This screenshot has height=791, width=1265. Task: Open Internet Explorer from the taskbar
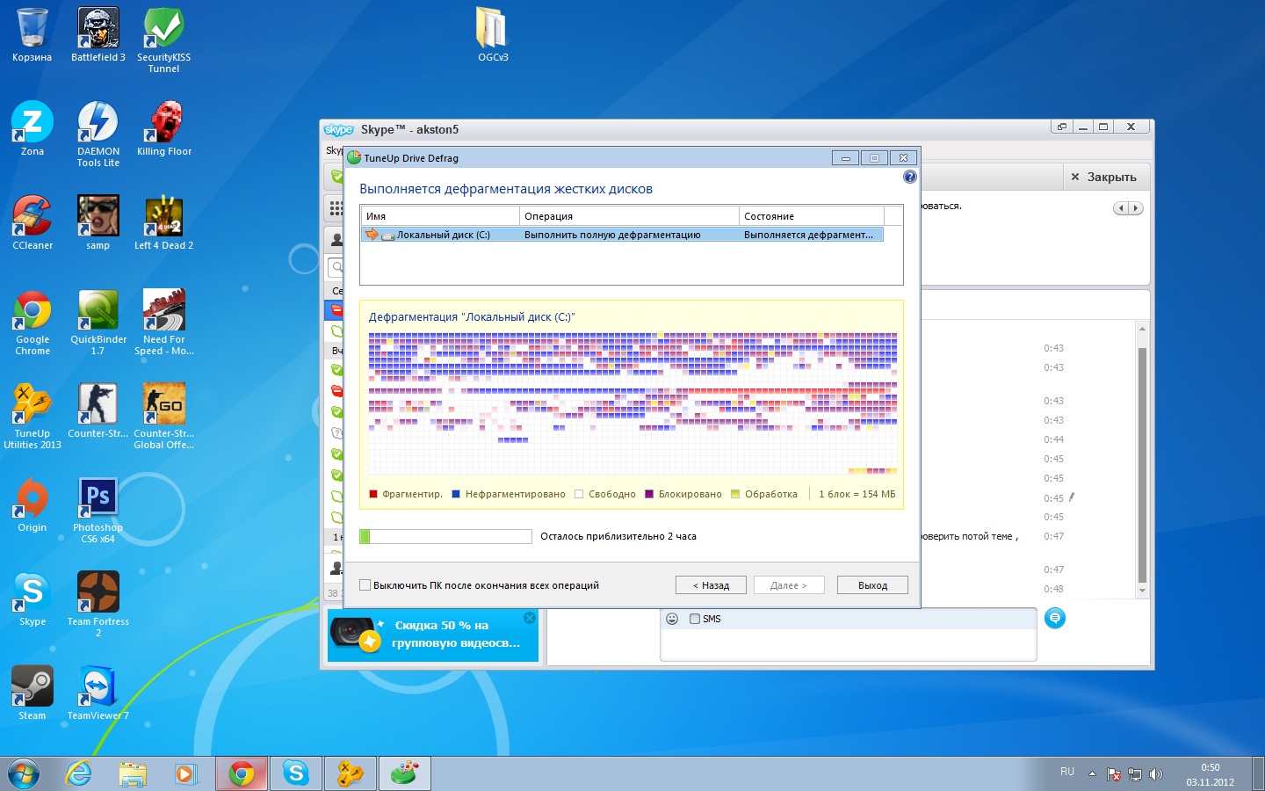point(79,773)
